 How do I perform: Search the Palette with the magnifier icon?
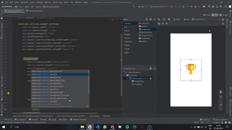click(x=146, y=19)
